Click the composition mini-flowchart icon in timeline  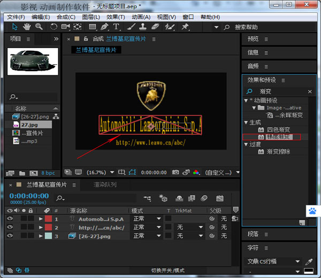(x=147, y=198)
